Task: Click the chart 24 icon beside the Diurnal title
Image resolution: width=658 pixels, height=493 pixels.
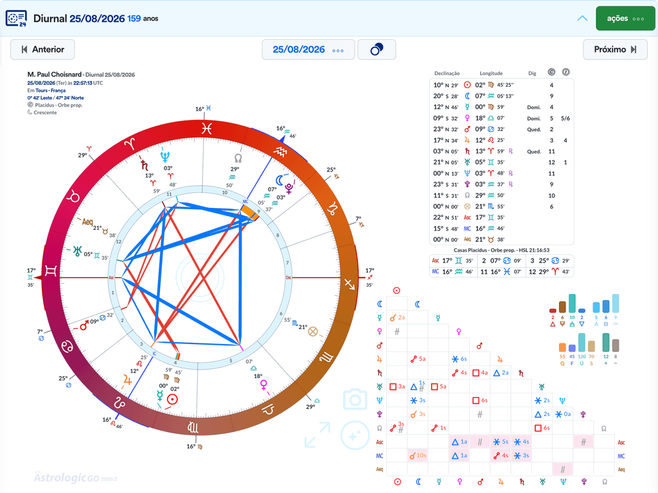Action: coord(16,19)
